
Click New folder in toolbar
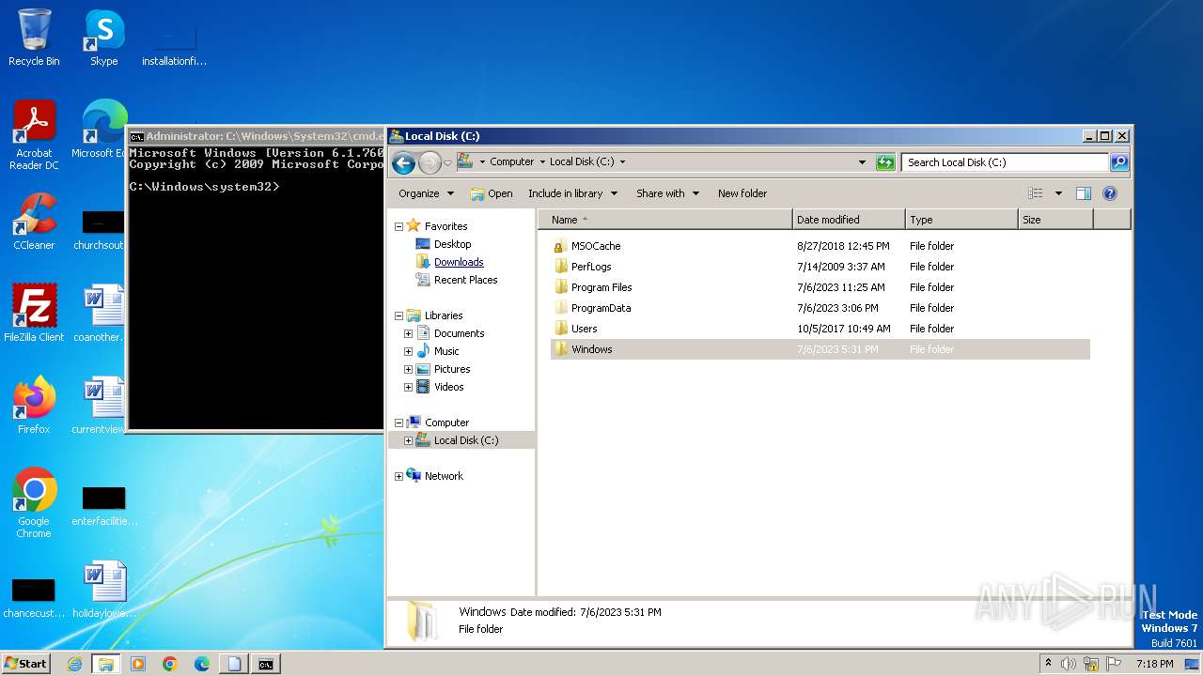(742, 193)
